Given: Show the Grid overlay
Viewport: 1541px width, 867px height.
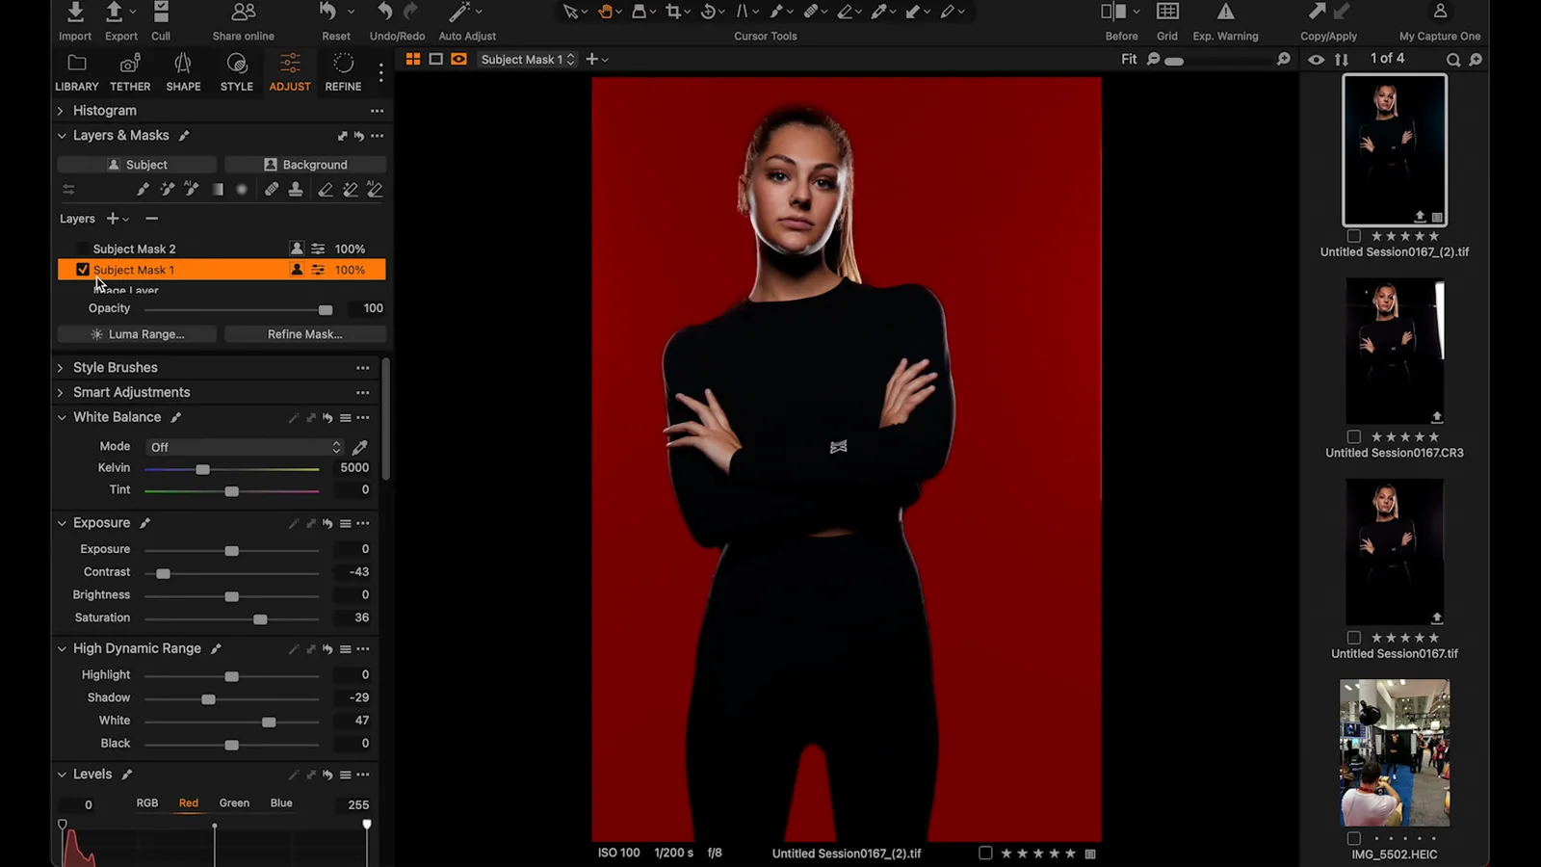Looking at the screenshot, I should click(1167, 12).
